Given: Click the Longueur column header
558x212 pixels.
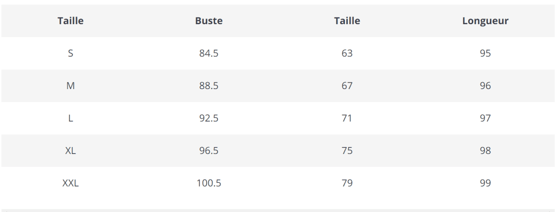Looking at the screenshot, I should tap(485, 21).
